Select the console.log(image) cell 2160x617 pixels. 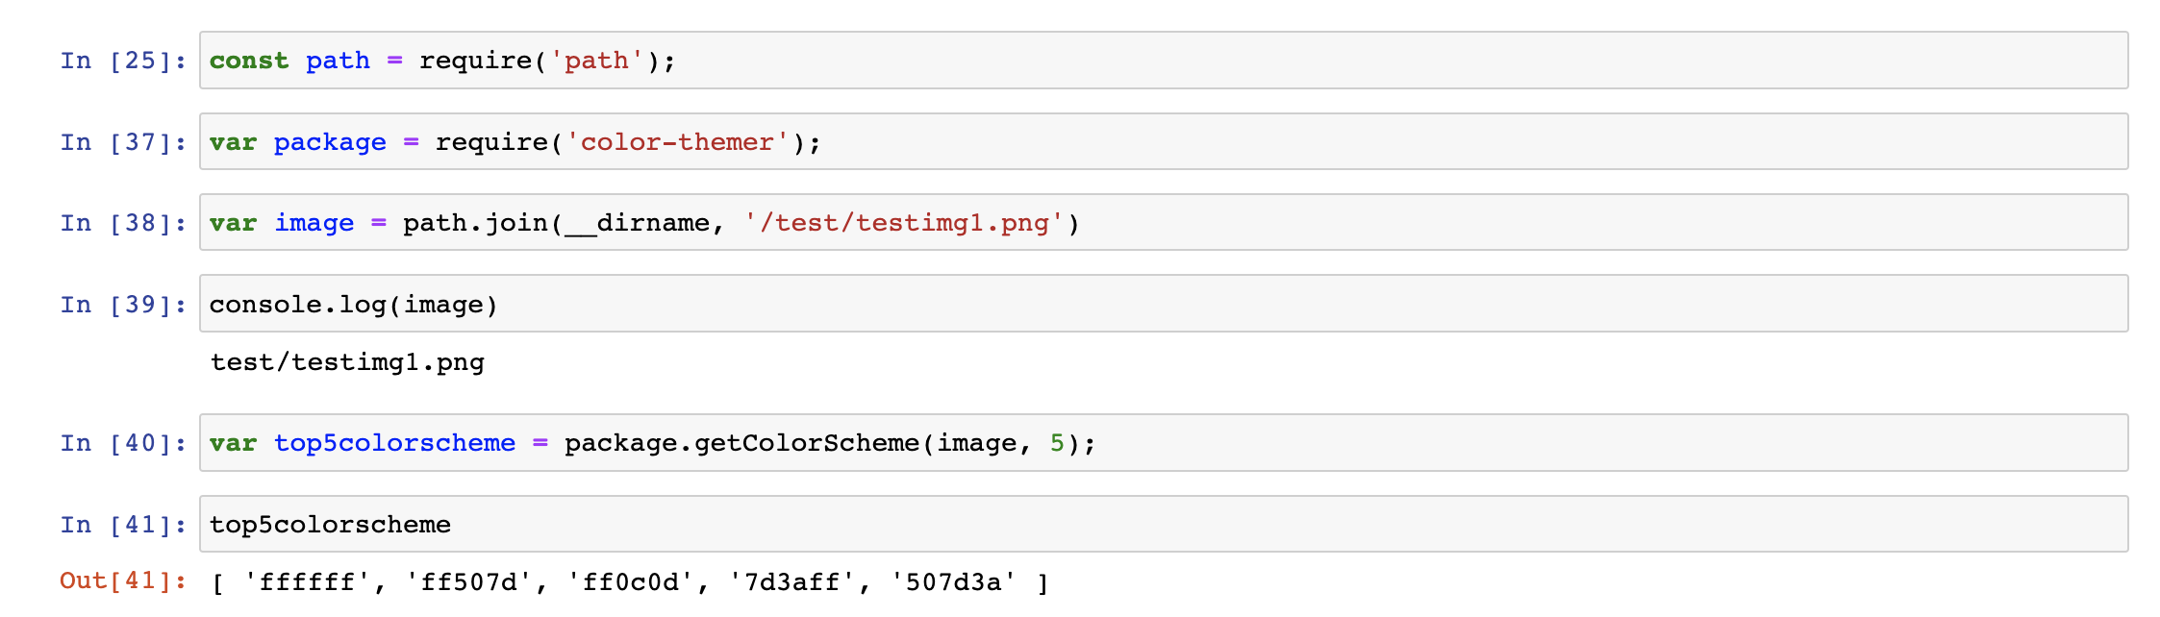1164,304
